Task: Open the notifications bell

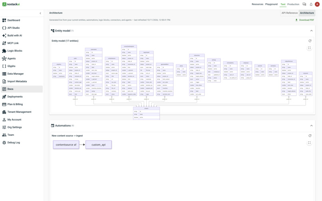Action: [x=311, y=4]
